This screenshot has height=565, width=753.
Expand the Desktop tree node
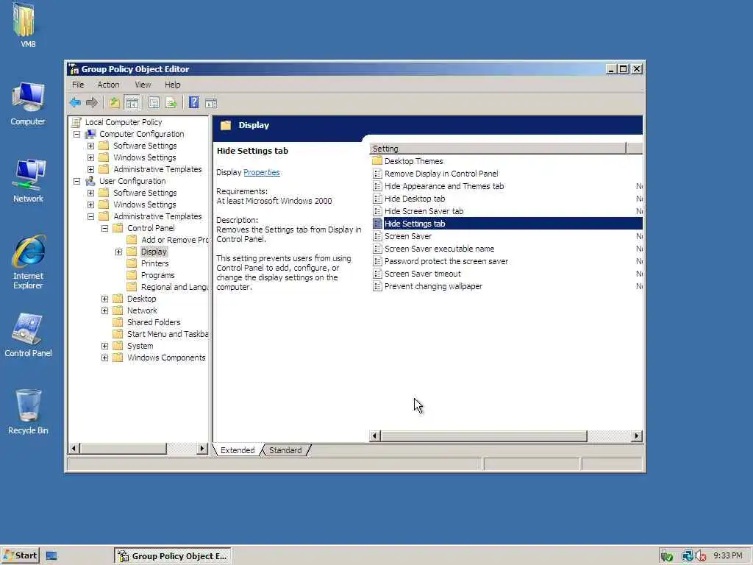click(104, 299)
